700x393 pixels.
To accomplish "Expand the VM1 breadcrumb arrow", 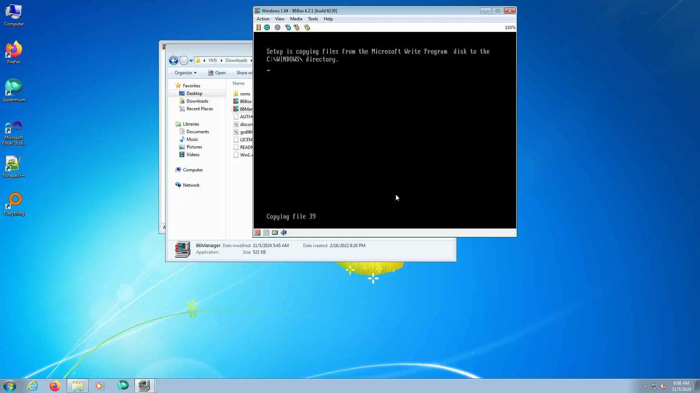I will pyautogui.click(x=221, y=60).
